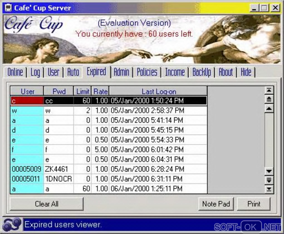The image size is (284, 234).
Task: Click the status bar network users icon
Action: [x=12, y=225]
